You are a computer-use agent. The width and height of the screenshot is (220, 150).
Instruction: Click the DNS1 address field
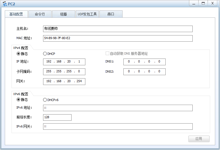(145, 62)
